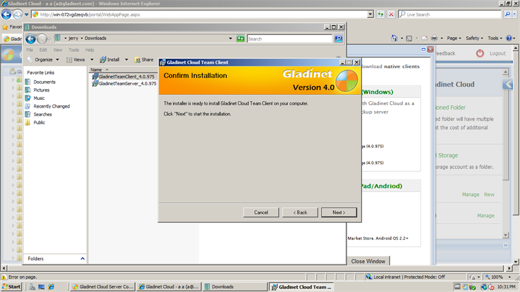
Task: Click the Read Mail icon in IE
Action: [x=424, y=38]
